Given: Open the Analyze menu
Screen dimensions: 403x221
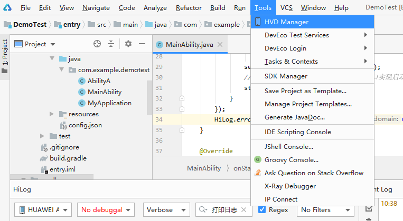Looking at the screenshot, I should click(155, 8).
